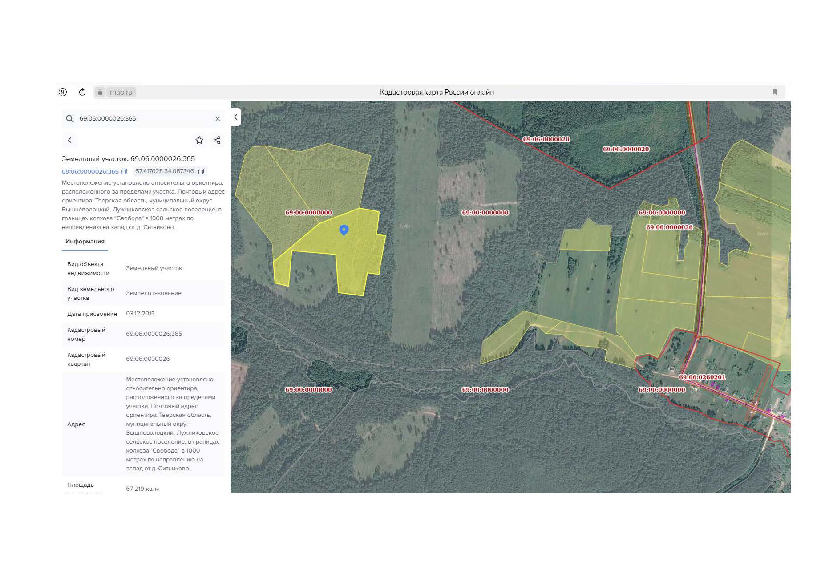Share the parcel via the share icon
The image size is (817, 578).
pyautogui.click(x=217, y=140)
